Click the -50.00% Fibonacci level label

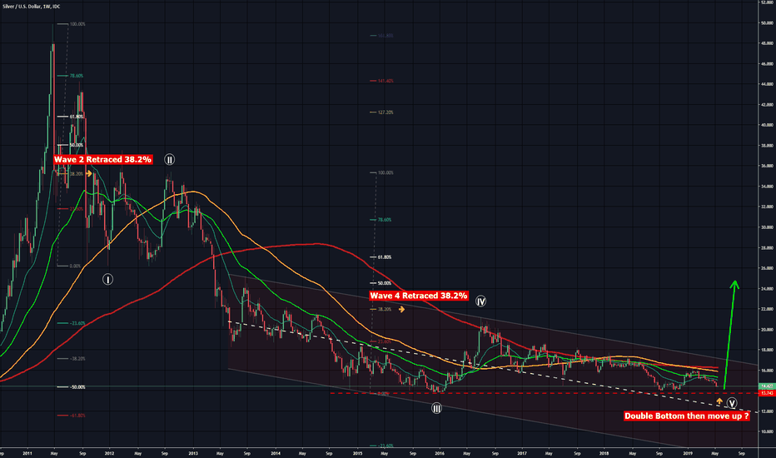click(77, 386)
